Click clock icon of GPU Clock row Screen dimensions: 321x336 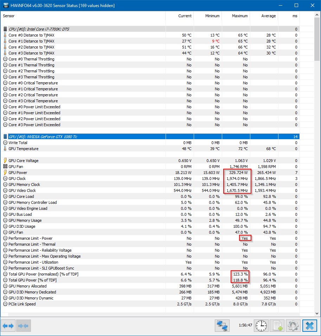(x=5, y=179)
